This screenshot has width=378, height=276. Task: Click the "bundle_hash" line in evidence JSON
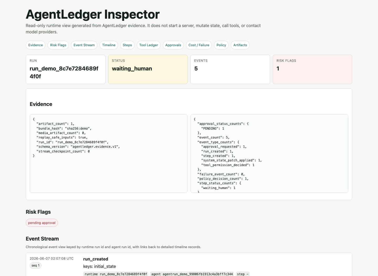pos(64,129)
